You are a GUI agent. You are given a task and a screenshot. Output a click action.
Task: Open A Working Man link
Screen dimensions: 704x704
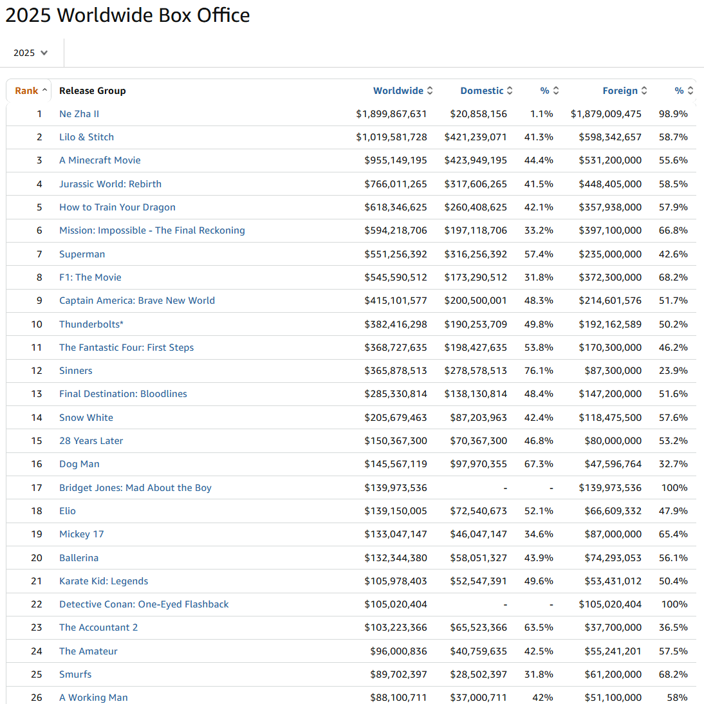coord(93,698)
